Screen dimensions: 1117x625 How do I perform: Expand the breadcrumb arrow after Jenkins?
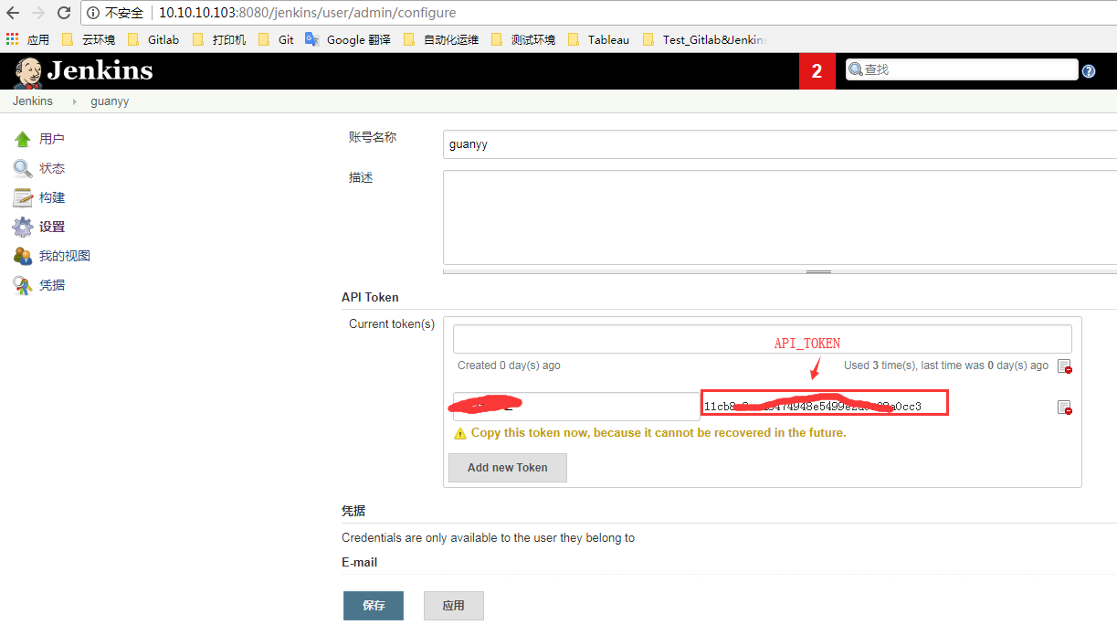(x=75, y=101)
